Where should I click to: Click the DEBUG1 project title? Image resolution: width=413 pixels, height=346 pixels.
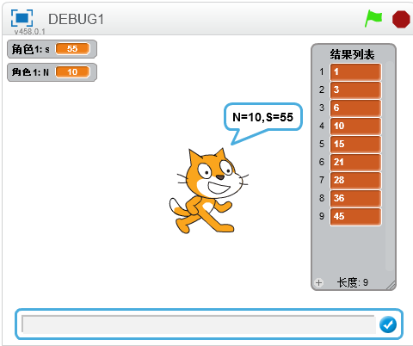pos(76,20)
